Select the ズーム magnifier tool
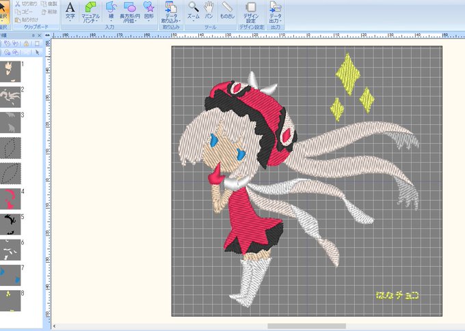Image resolution: width=465 pixels, height=331 pixels. pyautogui.click(x=194, y=12)
